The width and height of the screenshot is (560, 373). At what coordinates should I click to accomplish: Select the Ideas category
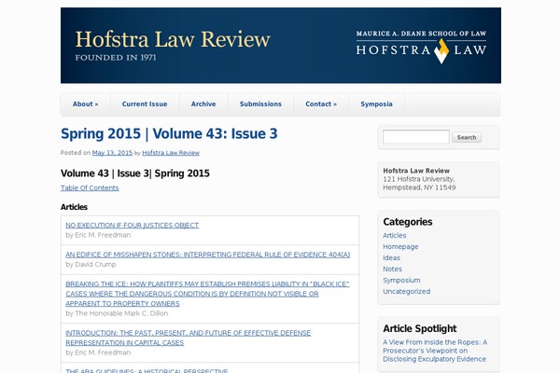coord(391,258)
